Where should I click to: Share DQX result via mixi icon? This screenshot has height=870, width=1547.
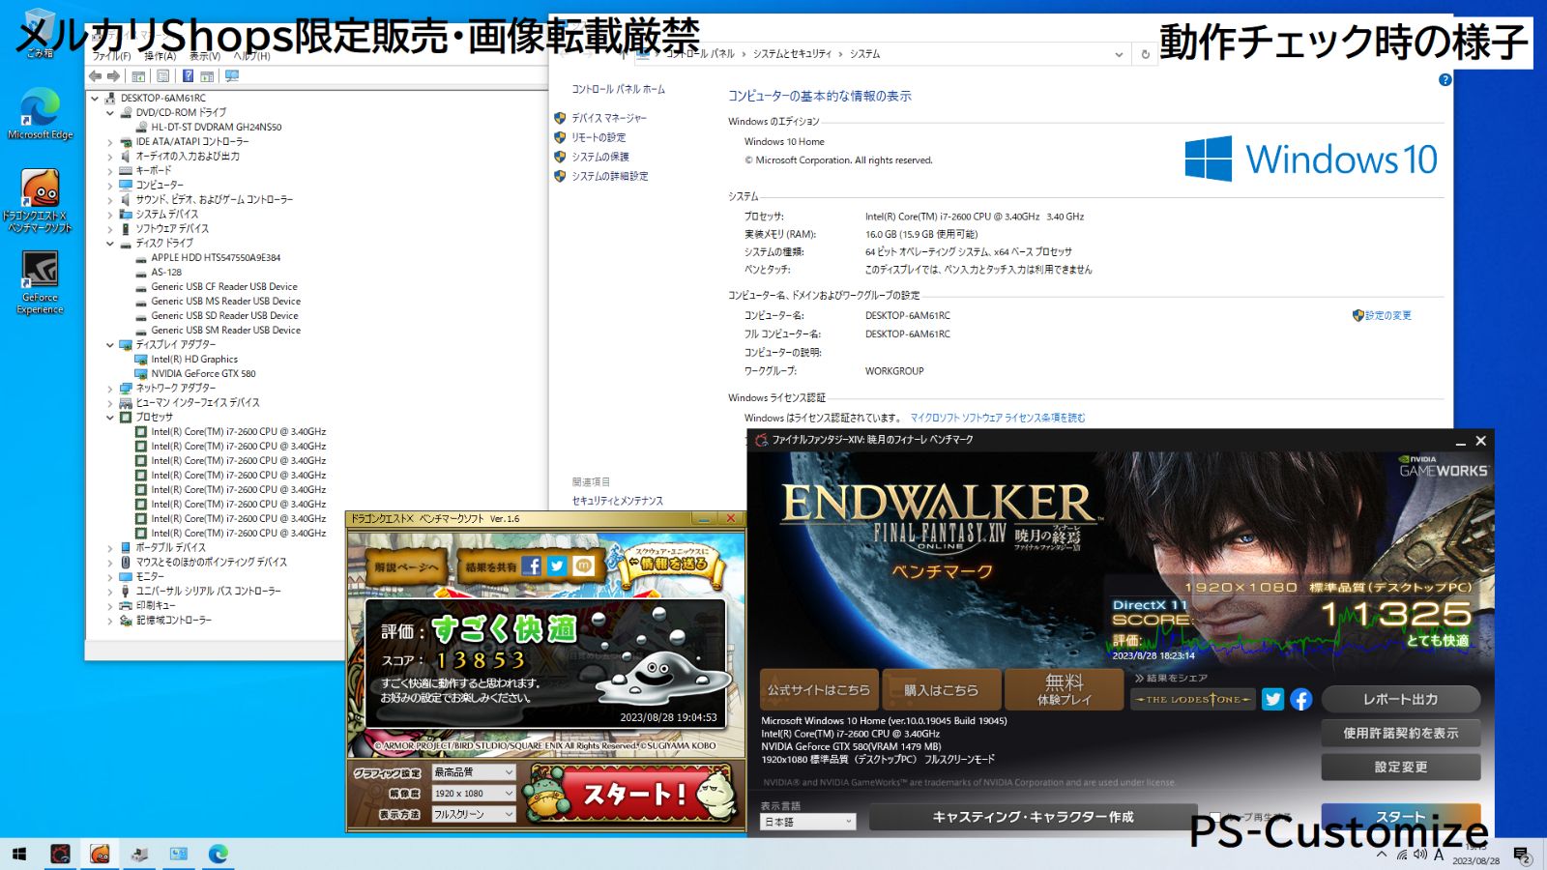583,566
